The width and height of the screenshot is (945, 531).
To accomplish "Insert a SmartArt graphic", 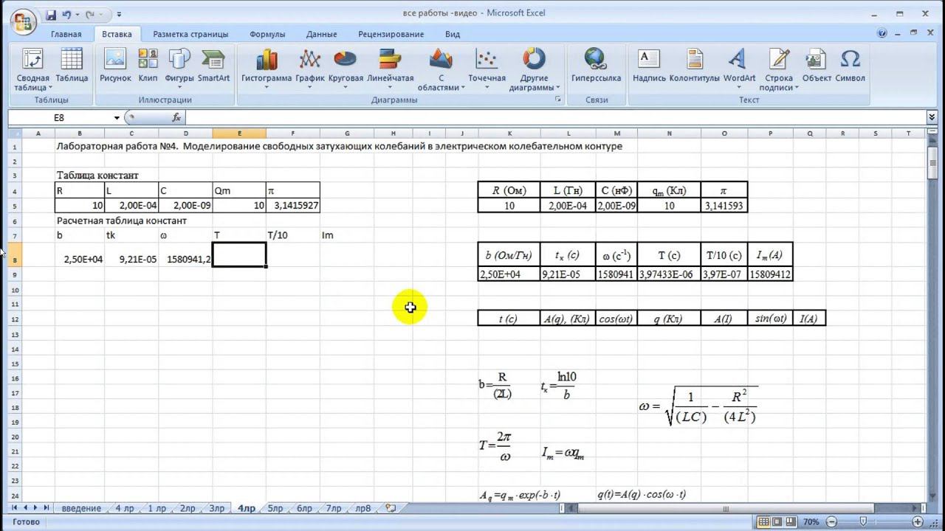I will coord(213,66).
